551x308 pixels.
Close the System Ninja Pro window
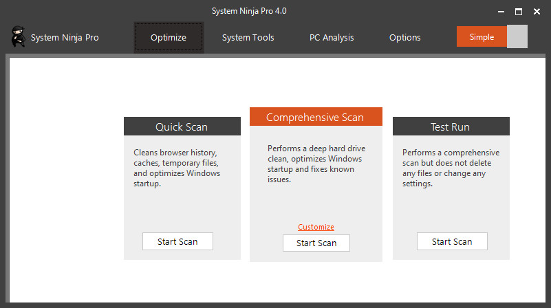(537, 12)
